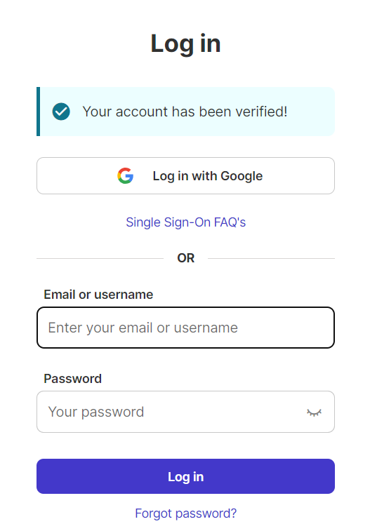
Task: Click the divider line left of OR
Action: tap(100, 258)
